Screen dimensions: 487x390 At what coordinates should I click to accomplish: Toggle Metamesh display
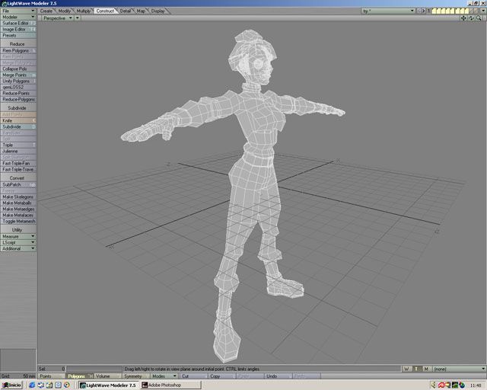pos(18,222)
